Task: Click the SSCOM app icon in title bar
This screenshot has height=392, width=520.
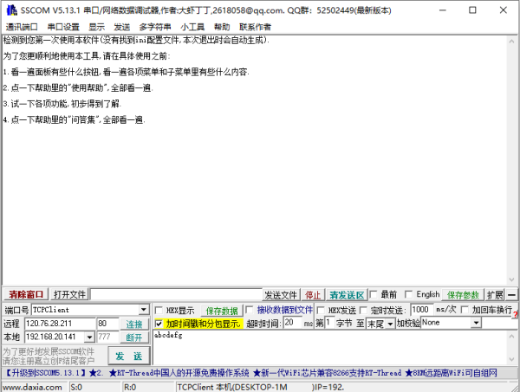Action: pos(11,10)
